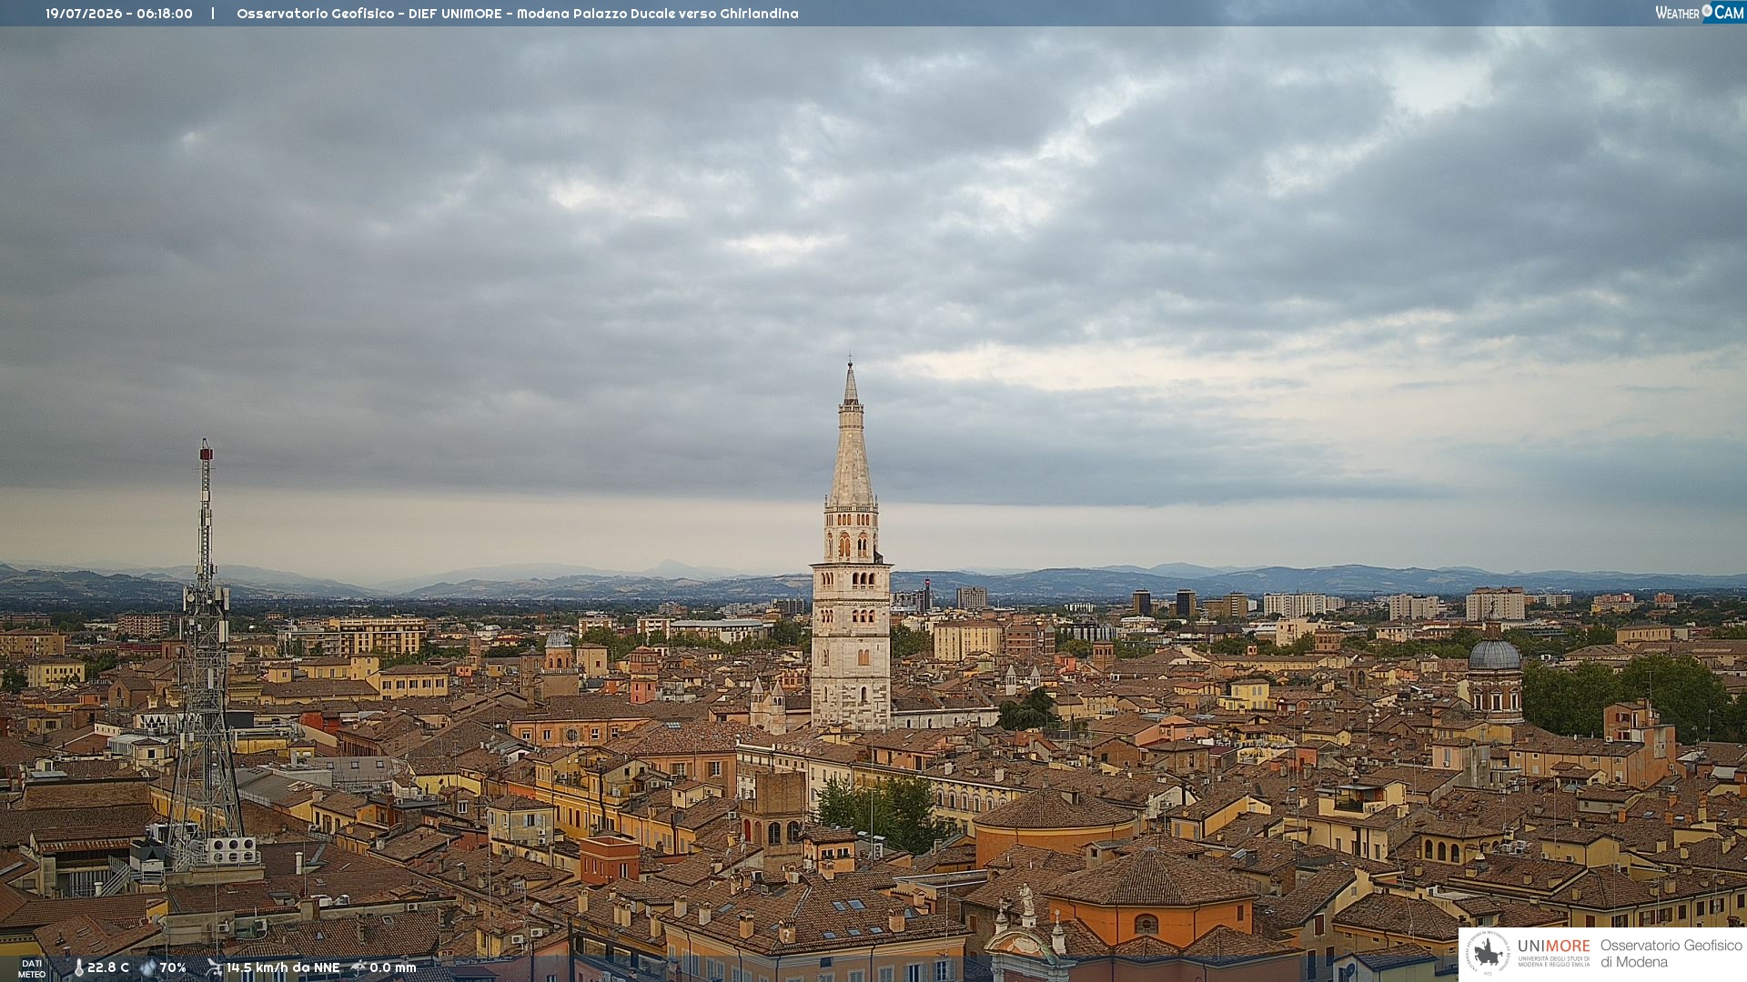The image size is (1747, 982).
Task: Click the UNIMORE wordmark in the logo
Action: click(x=1554, y=947)
